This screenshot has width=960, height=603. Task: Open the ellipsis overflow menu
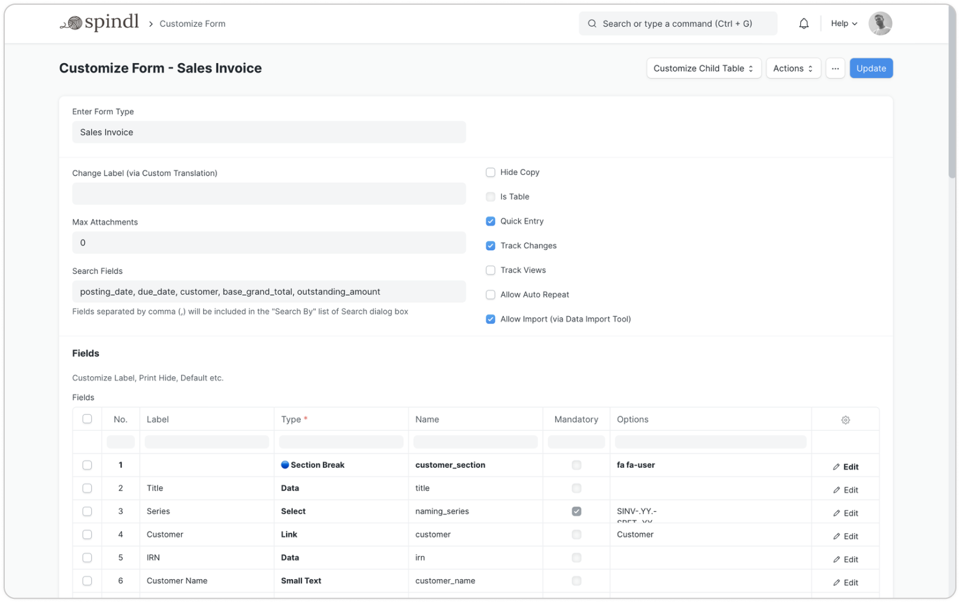[x=835, y=68]
